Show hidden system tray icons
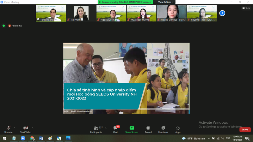The image size is (253, 142). pyautogui.click(x=209, y=138)
